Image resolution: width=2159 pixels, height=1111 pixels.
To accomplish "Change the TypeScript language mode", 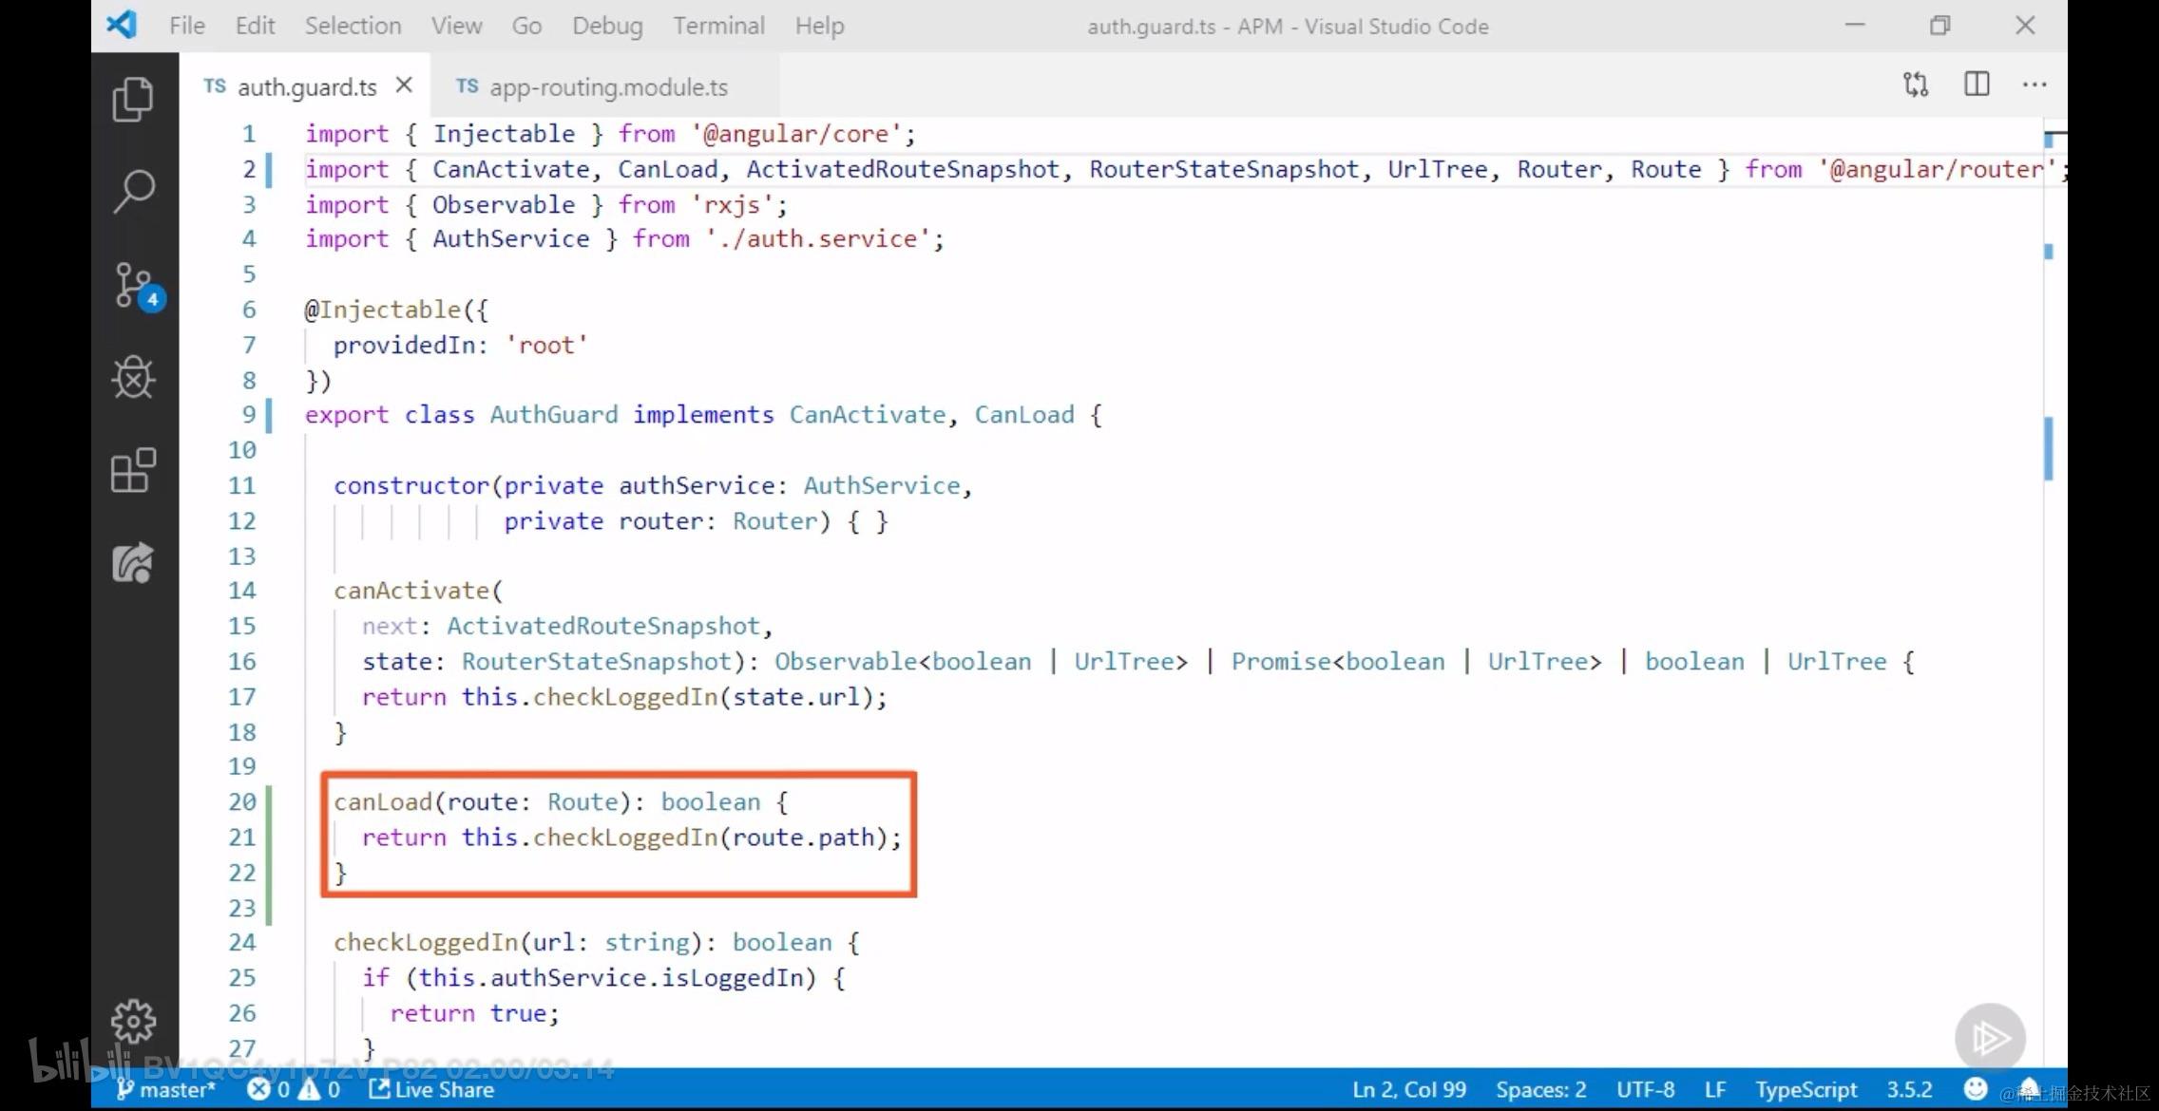I will tap(1806, 1089).
